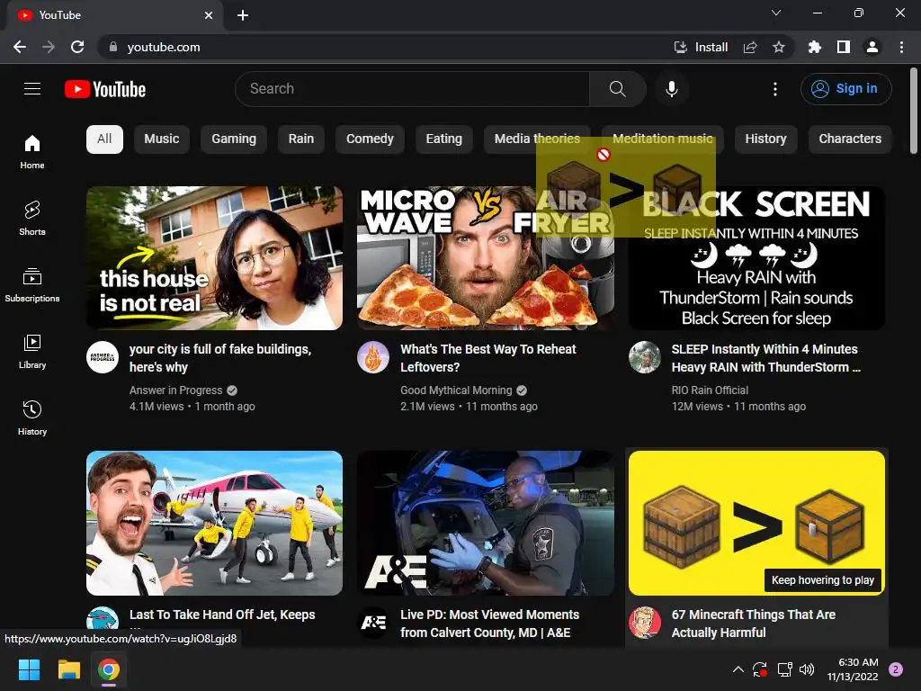Select the Comedy filter chip
Image resolution: width=921 pixels, height=691 pixels.
point(370,139)
